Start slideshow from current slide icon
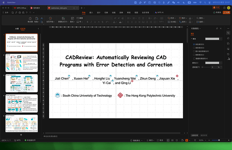232x150 pixels. (50, 18)
